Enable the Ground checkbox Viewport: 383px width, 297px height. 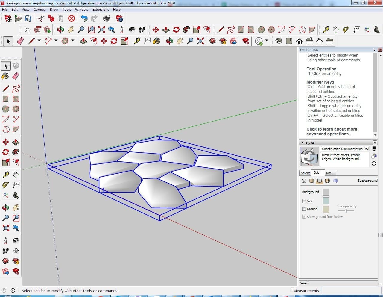pyautogui.click(x=304, y=209)
